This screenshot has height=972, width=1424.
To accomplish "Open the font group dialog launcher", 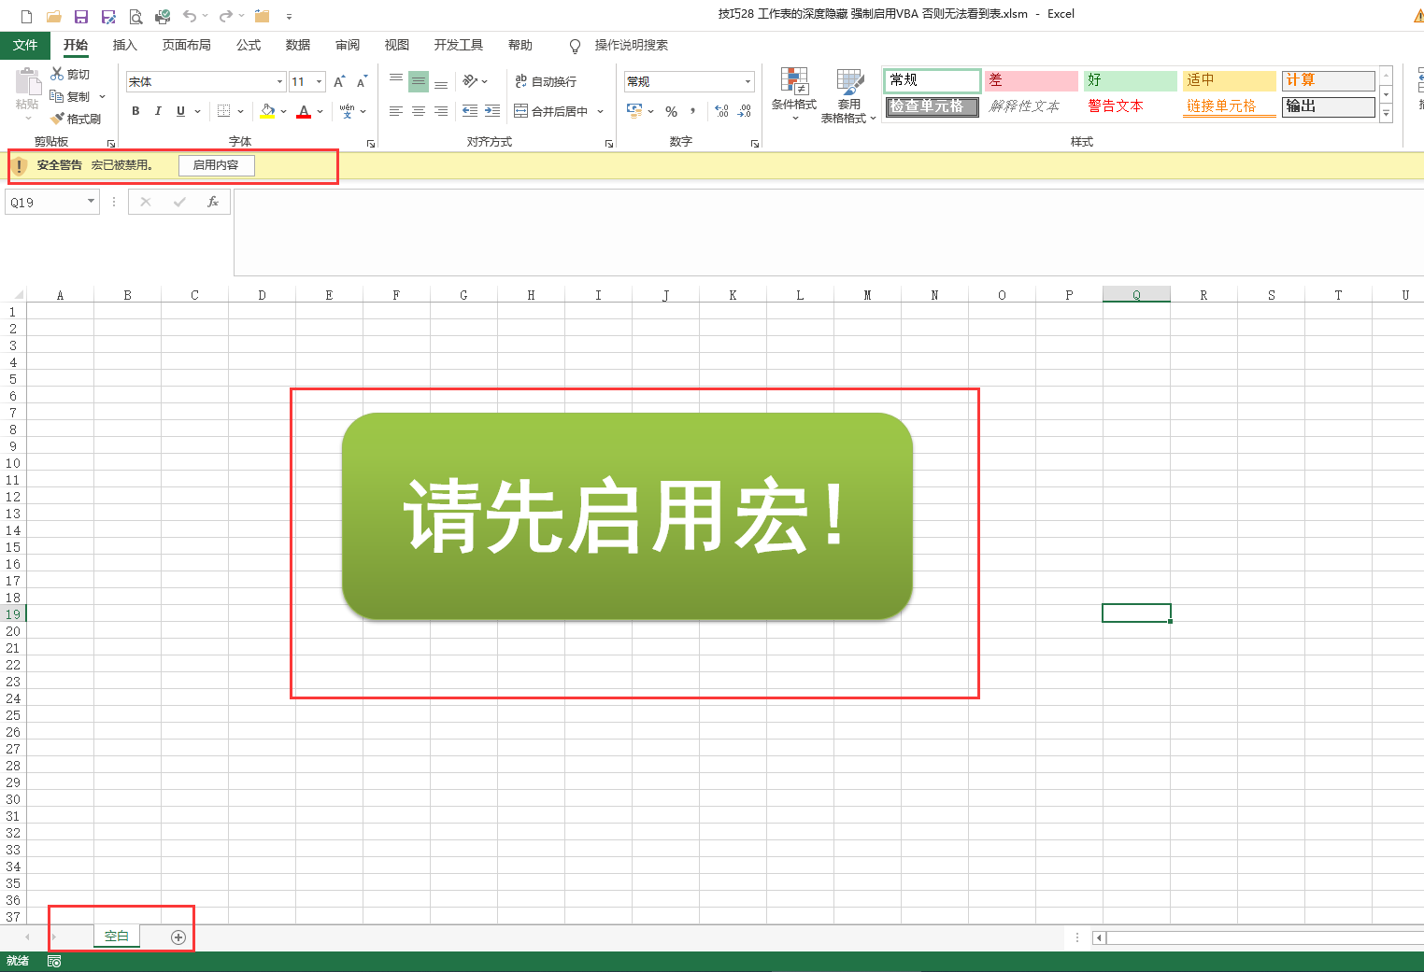I will (x=371, y=144).
